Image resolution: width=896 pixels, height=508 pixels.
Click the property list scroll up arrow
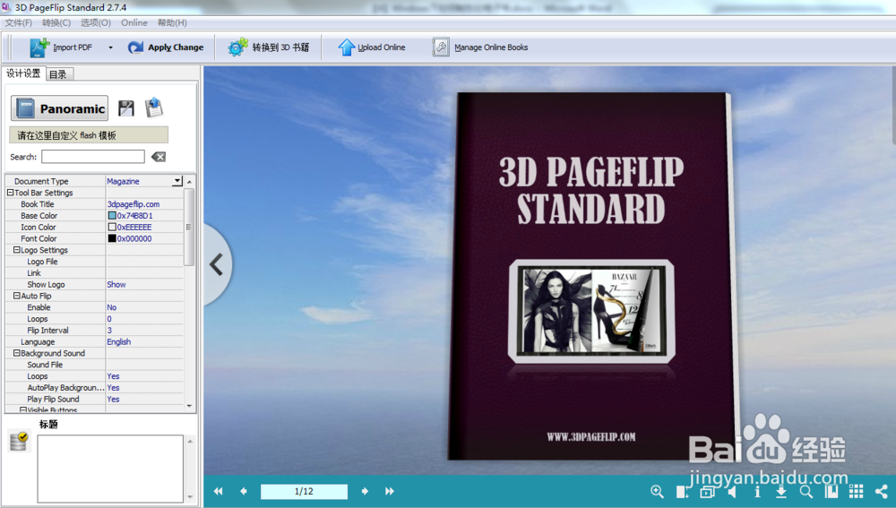pos(189,181)
